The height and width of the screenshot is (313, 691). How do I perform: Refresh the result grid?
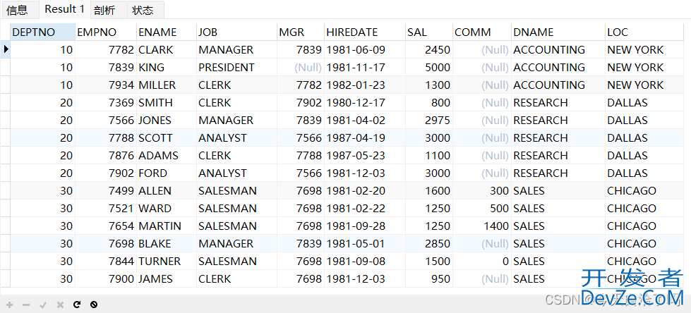[77, 305]
